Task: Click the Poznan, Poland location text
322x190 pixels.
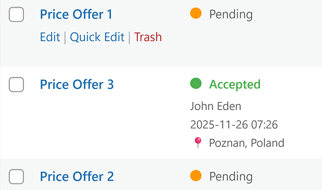Action: click(246, 143)
